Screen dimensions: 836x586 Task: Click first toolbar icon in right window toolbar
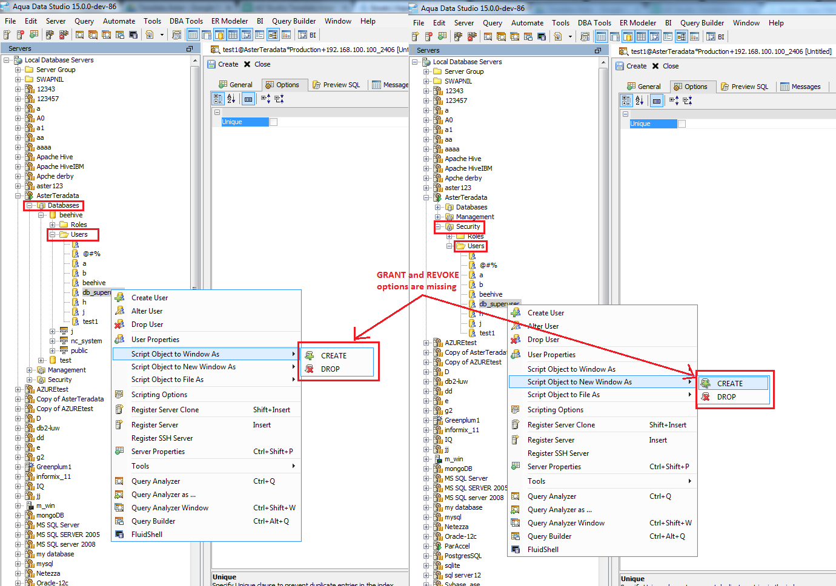416,36
